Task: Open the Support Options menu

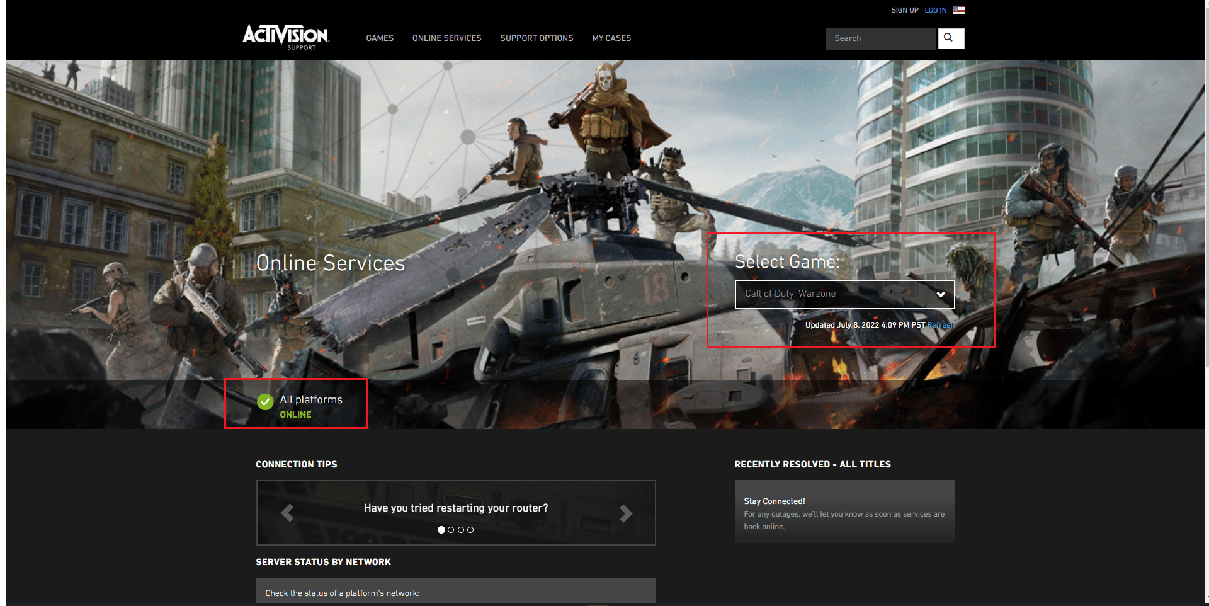Action: click(x=536, y=38)
